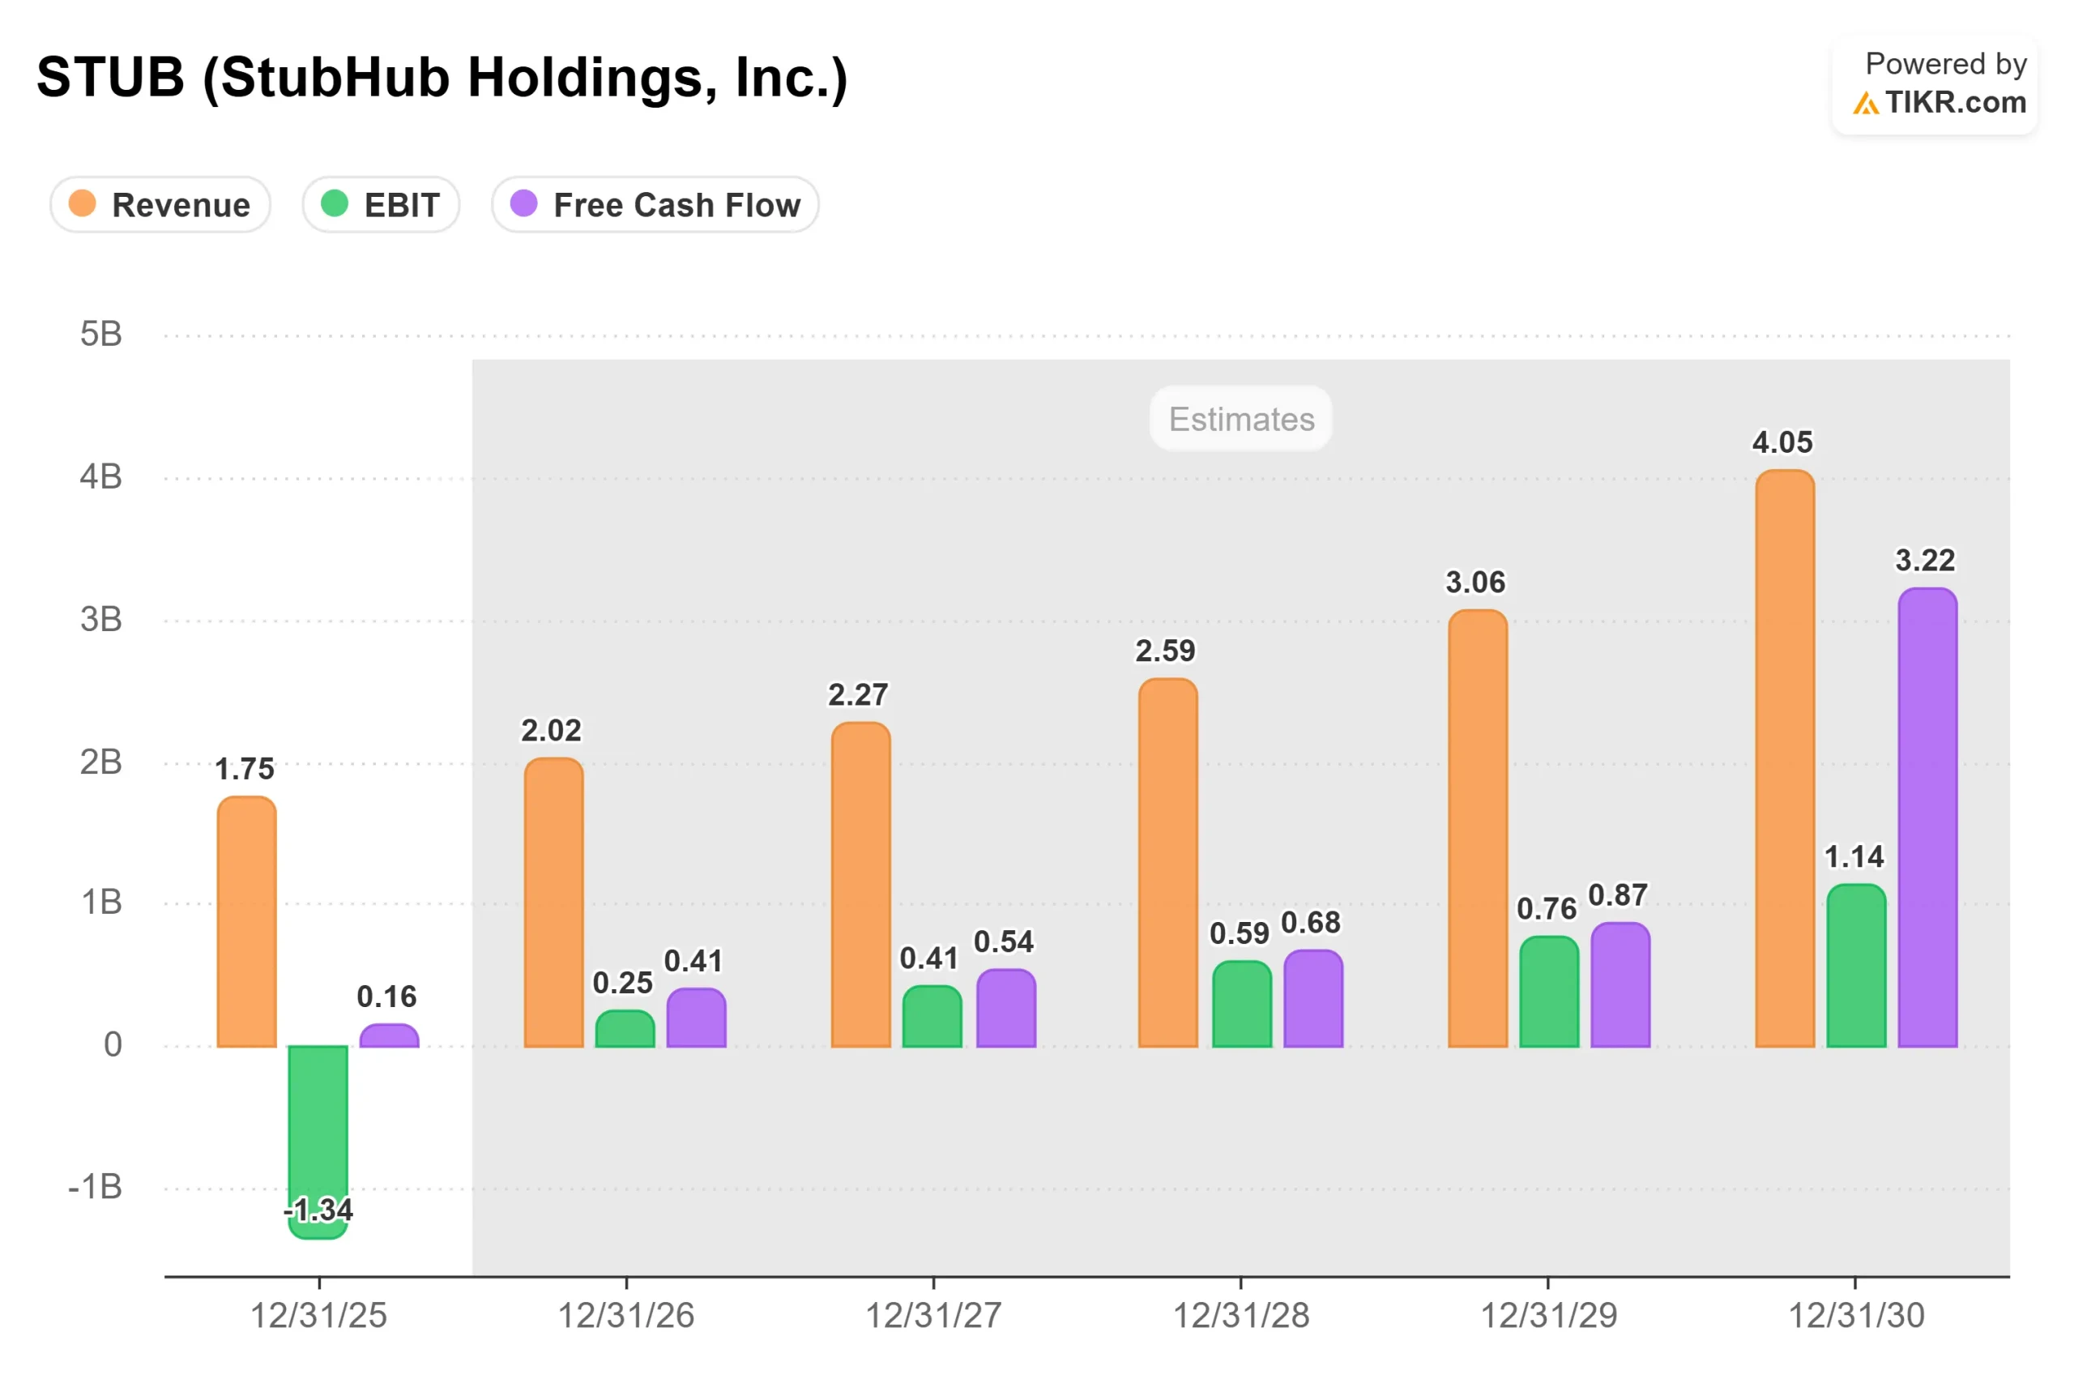2074x1383 pixels.
Task: Click the purple Free Cash Flow bar for 12/31/29
Action: [1621, 984]
